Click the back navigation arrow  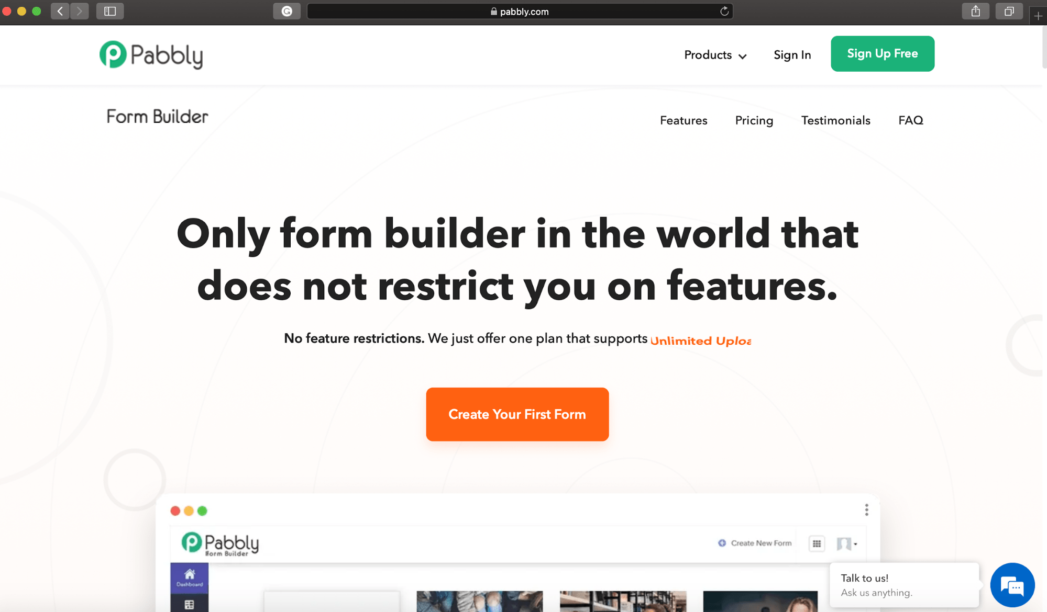(x=60, y=10)
